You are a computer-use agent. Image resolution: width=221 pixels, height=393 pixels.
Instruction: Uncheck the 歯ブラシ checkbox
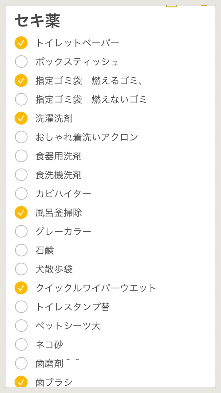click(x=21, y=382)
